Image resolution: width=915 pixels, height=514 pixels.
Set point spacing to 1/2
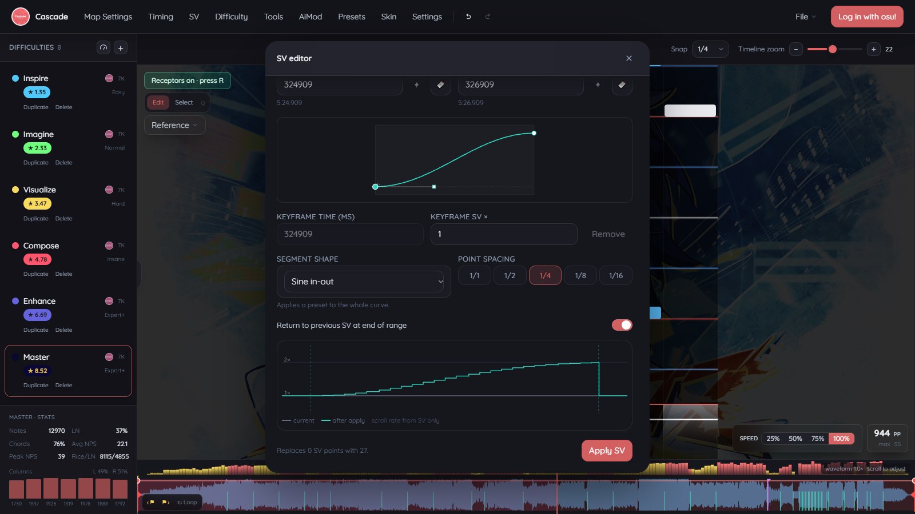510,275
